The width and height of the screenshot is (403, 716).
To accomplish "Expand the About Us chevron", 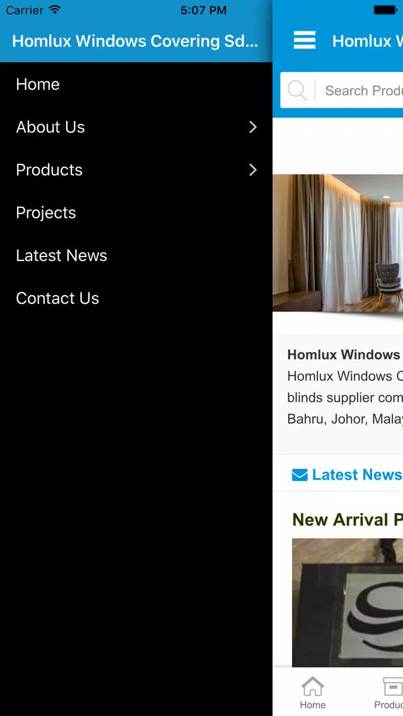I will [253, 127].
